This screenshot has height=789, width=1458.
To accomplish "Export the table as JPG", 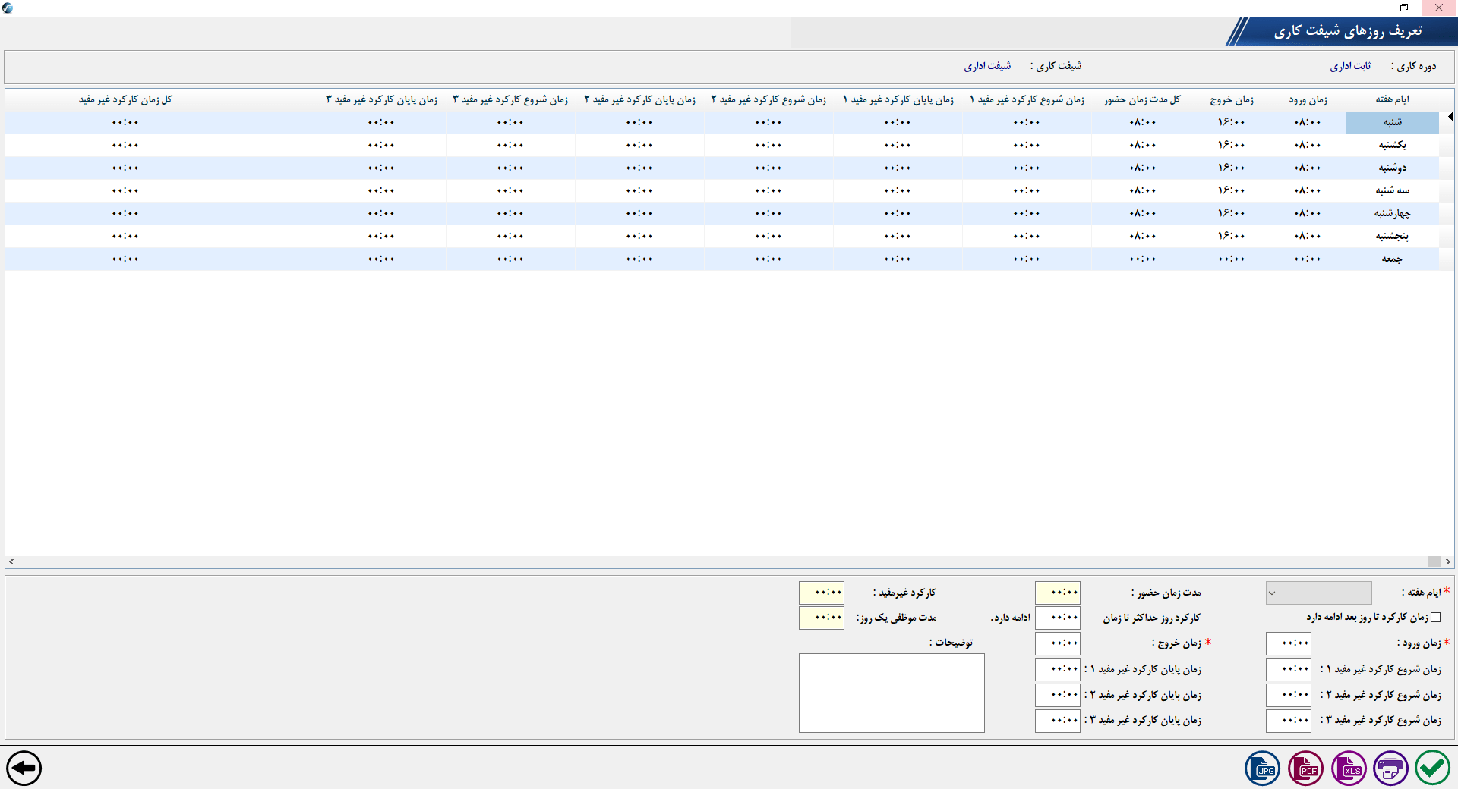I will coord(1262,769).
